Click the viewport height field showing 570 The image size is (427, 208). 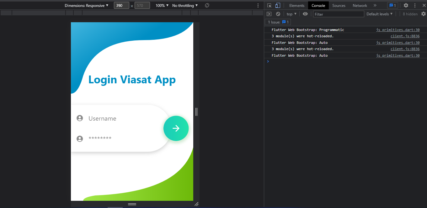[142, 5]
